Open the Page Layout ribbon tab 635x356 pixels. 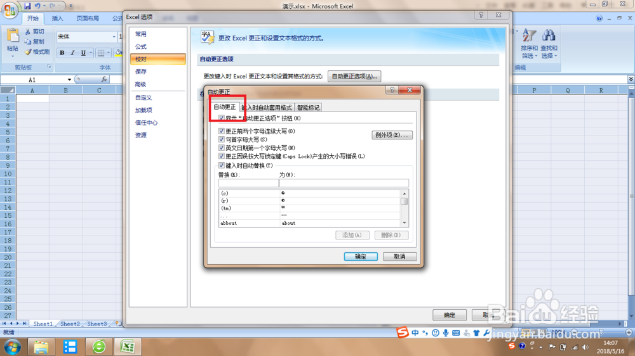click(x=88, y=18)
